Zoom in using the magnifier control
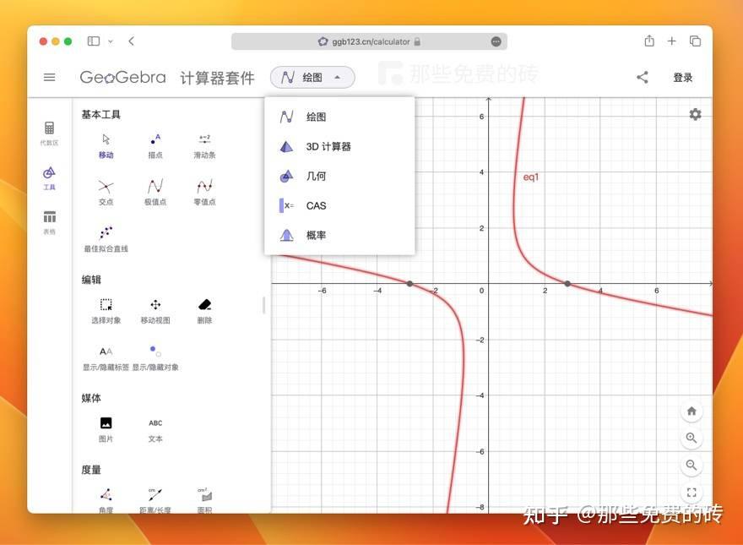The width and height of the screenshot is (743, 545). pos(691,438)
